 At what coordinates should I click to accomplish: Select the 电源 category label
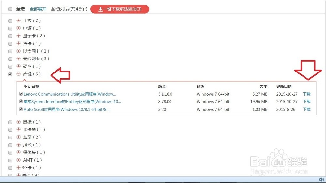(32, 28)
